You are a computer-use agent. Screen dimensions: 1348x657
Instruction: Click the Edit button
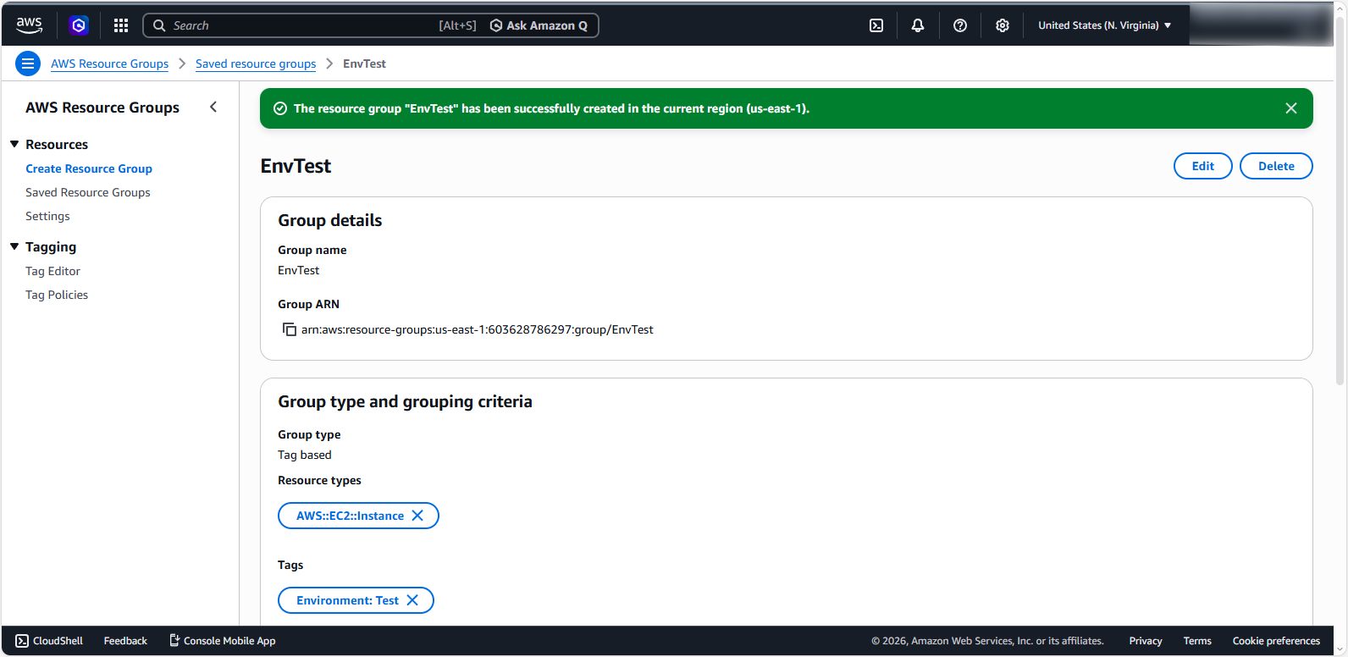pos(1203,166)
